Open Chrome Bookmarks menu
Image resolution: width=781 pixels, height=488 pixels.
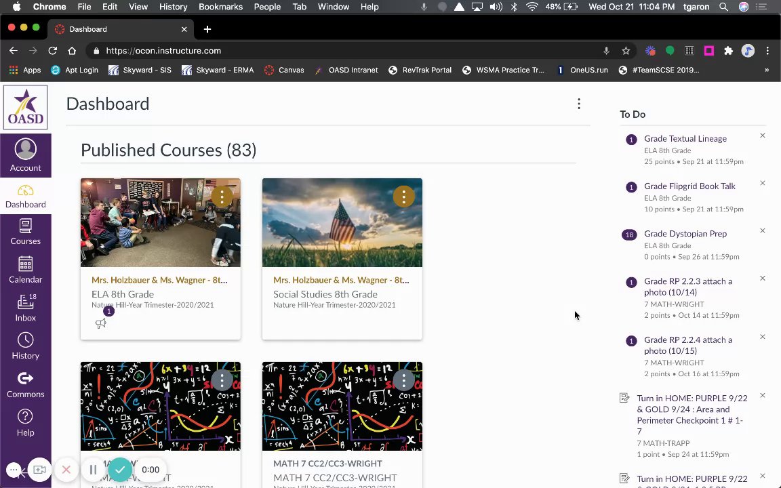(x=220, y=7)
